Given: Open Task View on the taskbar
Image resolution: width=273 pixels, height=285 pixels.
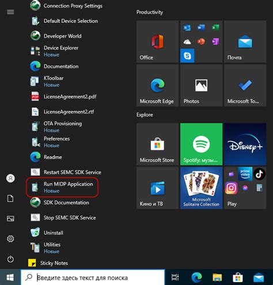Looking at the screenshot, I should point(175,278).
